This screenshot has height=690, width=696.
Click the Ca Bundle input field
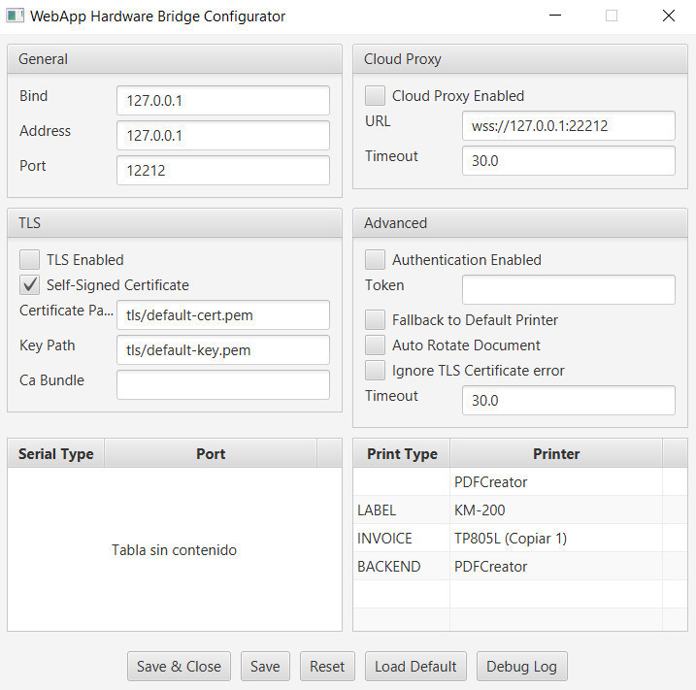click(223, 385)
